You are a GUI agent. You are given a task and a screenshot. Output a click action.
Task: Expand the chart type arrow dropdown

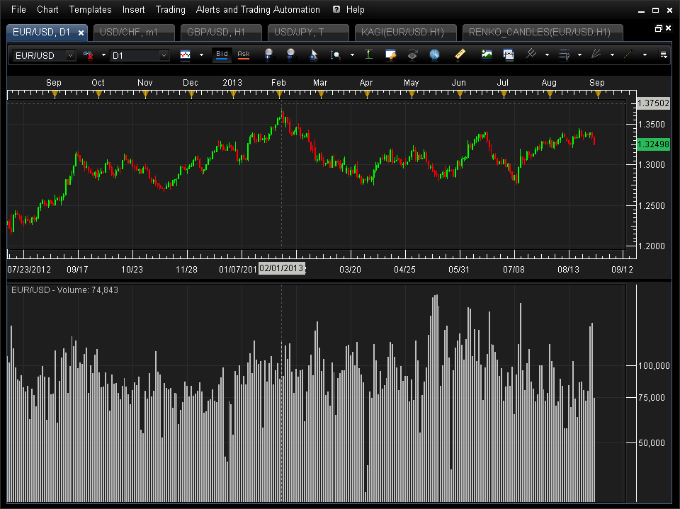tap(201, 55)
